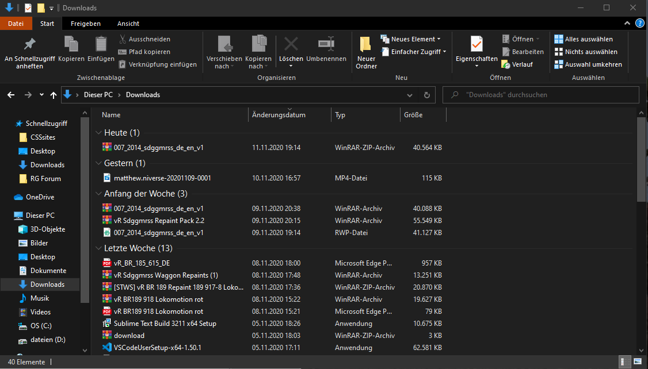Open the Freigeben ribbon tab
The width and height of the screenshot is (648, 369).
pos(85,24)
